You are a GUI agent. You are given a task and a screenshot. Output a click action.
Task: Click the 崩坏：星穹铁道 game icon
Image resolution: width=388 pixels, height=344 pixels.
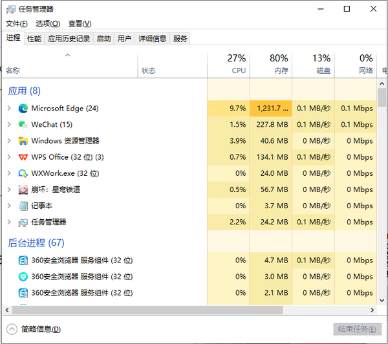point(23,189)
